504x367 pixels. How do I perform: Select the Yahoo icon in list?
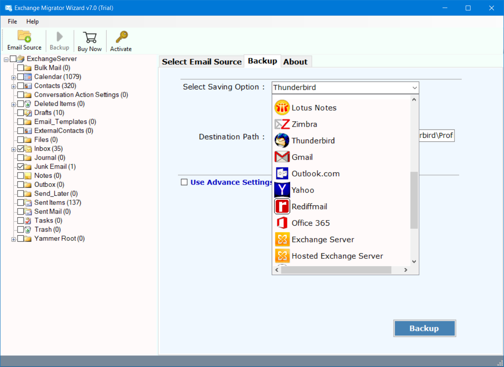[282, 190]
